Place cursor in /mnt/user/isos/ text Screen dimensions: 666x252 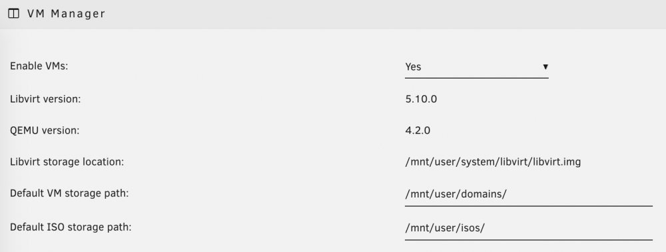[x=445, y=228]
